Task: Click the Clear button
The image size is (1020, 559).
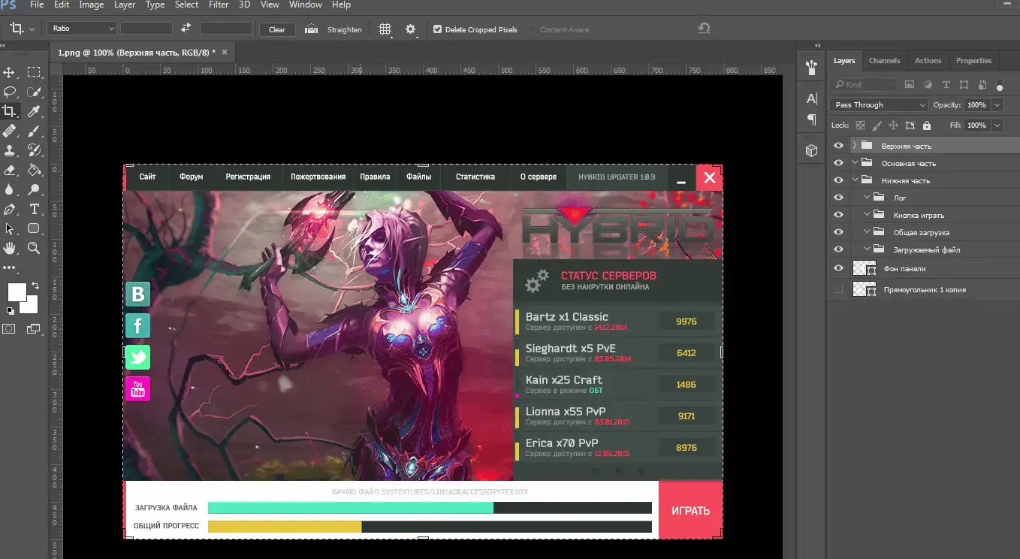Action: (276, 29)
